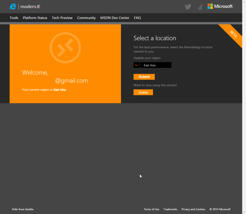This screenshot has height=214, width=246.
Task: Select the East Asia region field
Action: pos(156,65)
